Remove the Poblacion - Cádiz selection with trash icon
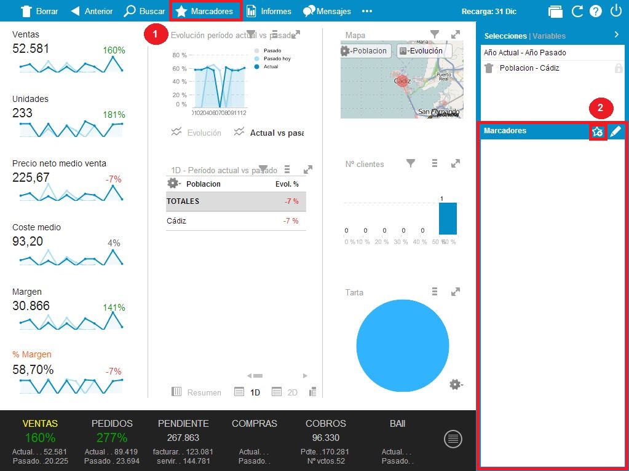629x471 pixels. pos(489,68)
